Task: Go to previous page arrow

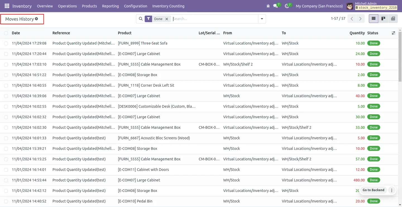Action: (352, 19)
